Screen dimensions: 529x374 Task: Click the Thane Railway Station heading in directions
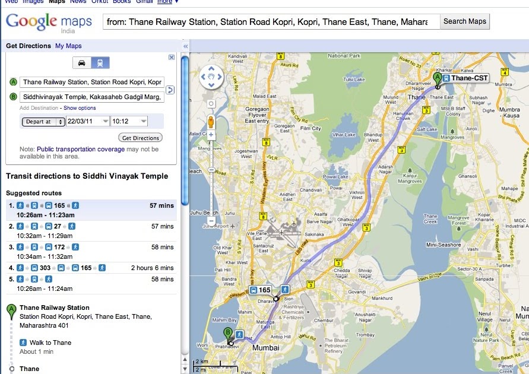click(54, 308)
